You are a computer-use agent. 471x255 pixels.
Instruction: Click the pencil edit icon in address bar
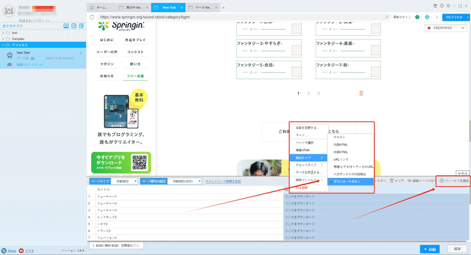tap(387, 17)
